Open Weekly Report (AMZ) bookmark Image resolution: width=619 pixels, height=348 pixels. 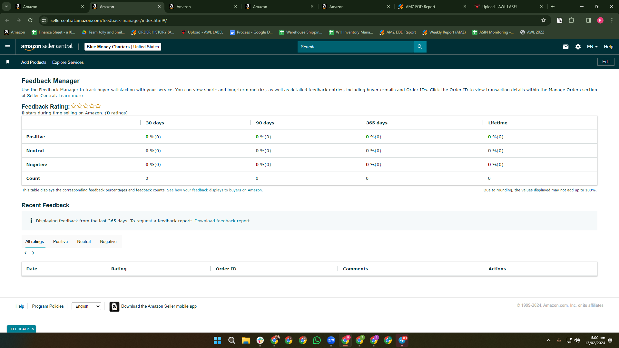coord(444,32)
